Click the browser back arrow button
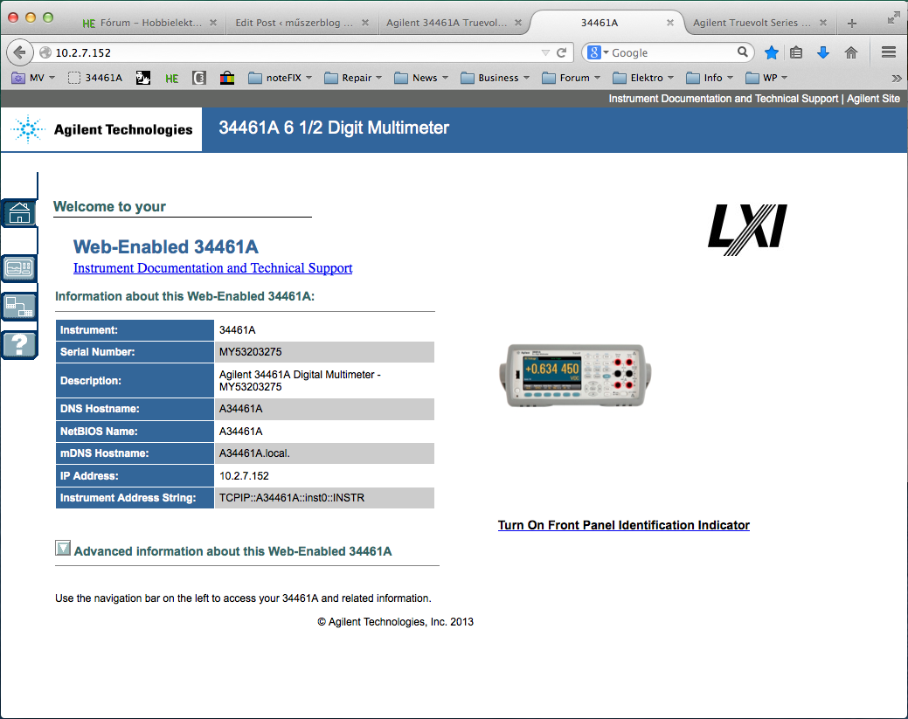Screen dimensions: 908x719 point(20,52)
